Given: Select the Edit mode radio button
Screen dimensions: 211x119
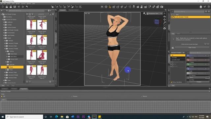Looking at the screenshot, I should point(2,96).
